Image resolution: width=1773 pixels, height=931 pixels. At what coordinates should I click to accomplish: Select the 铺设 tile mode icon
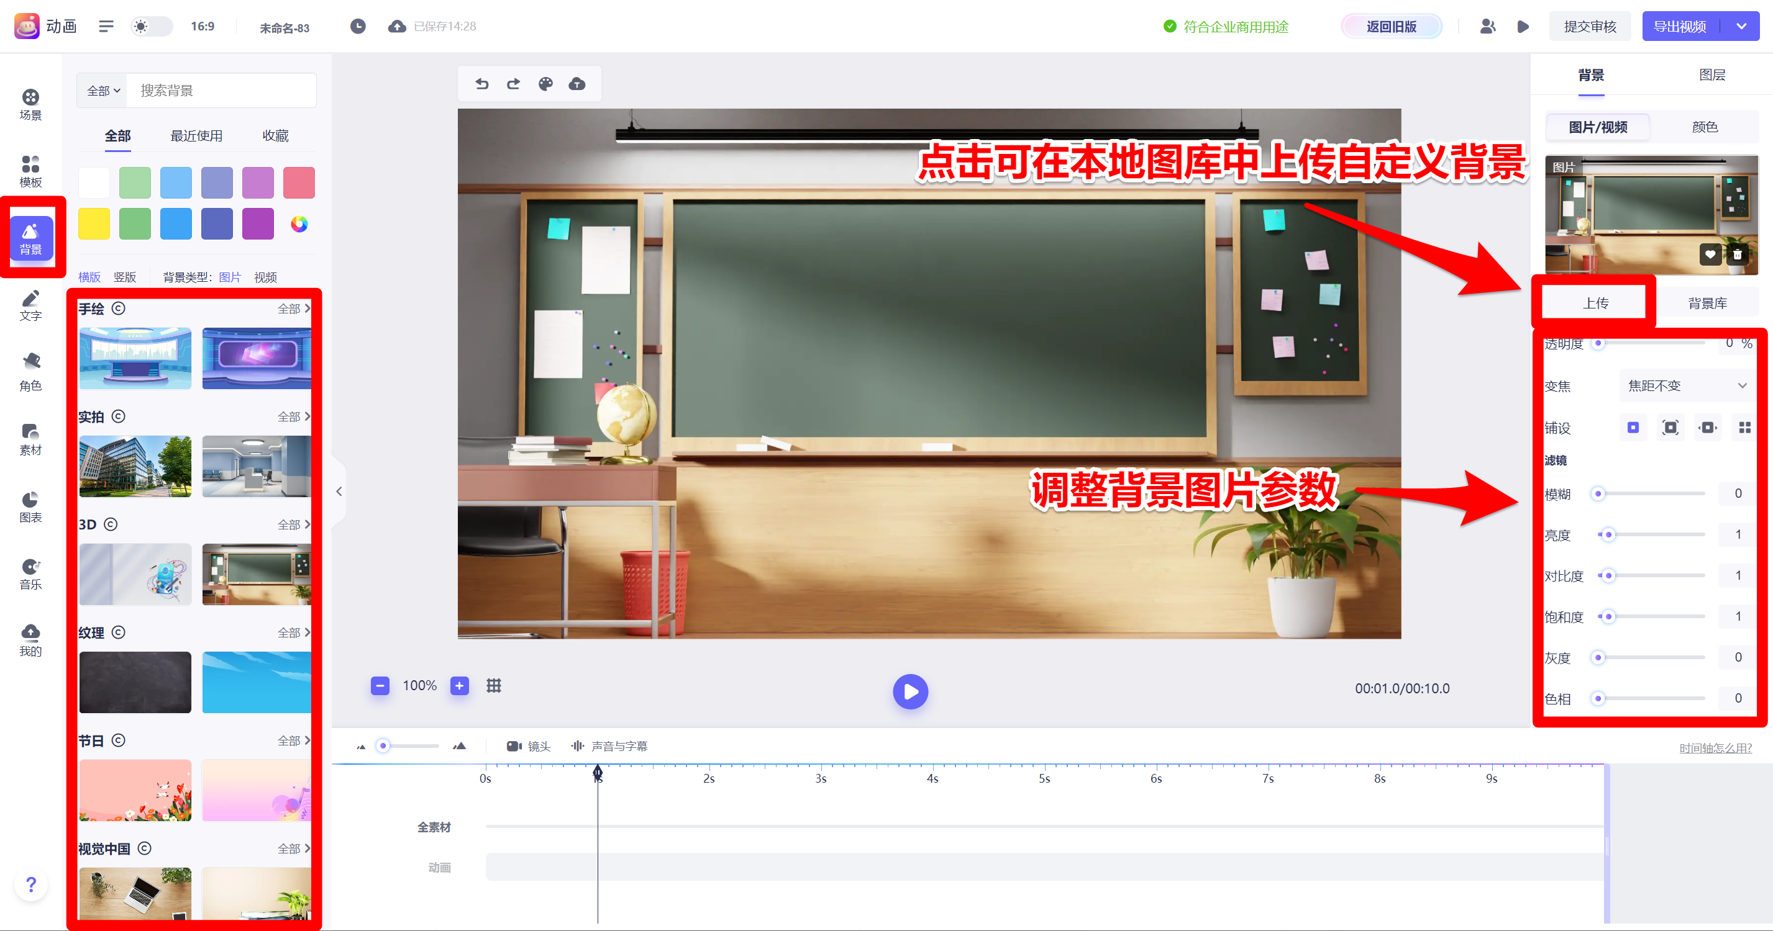1744,428
